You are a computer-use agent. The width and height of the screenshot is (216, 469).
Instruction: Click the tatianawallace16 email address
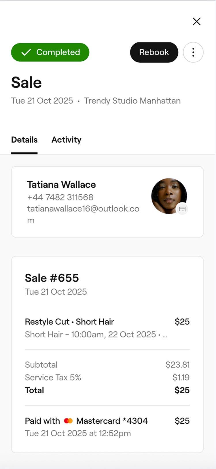click(x=83, y=209)
